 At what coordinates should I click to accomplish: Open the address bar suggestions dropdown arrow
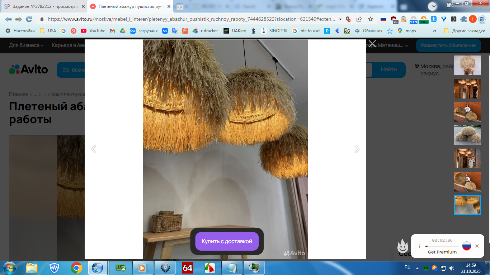coord(340,19)
